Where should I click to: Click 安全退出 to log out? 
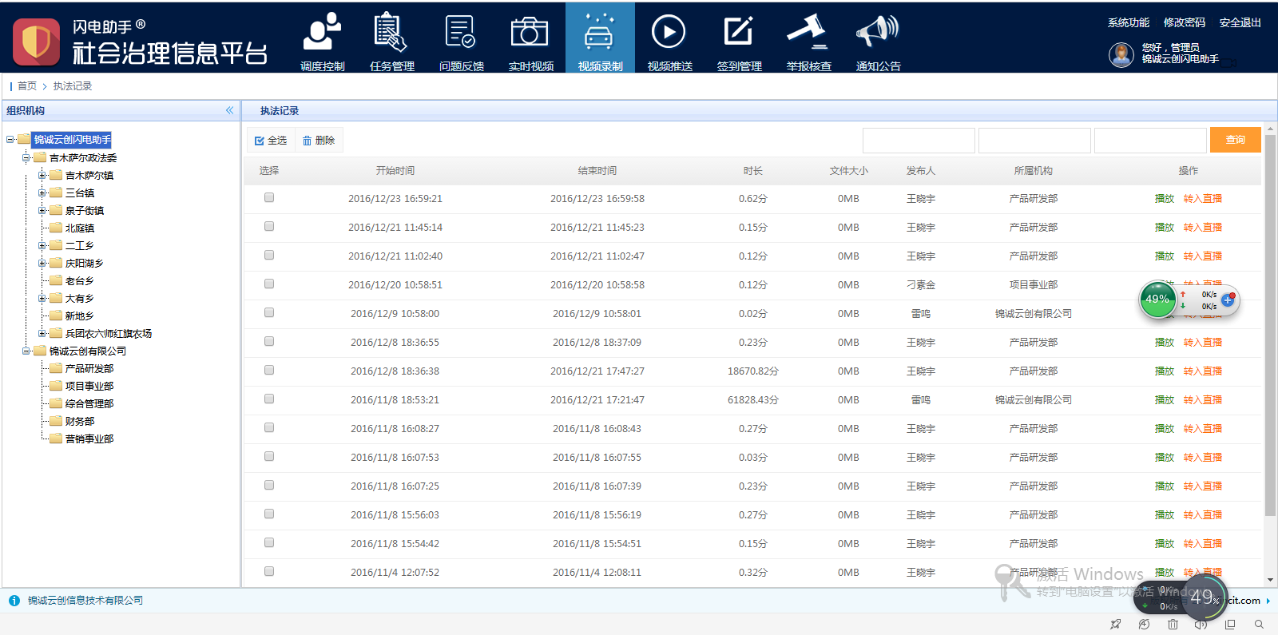point(1240,22)
